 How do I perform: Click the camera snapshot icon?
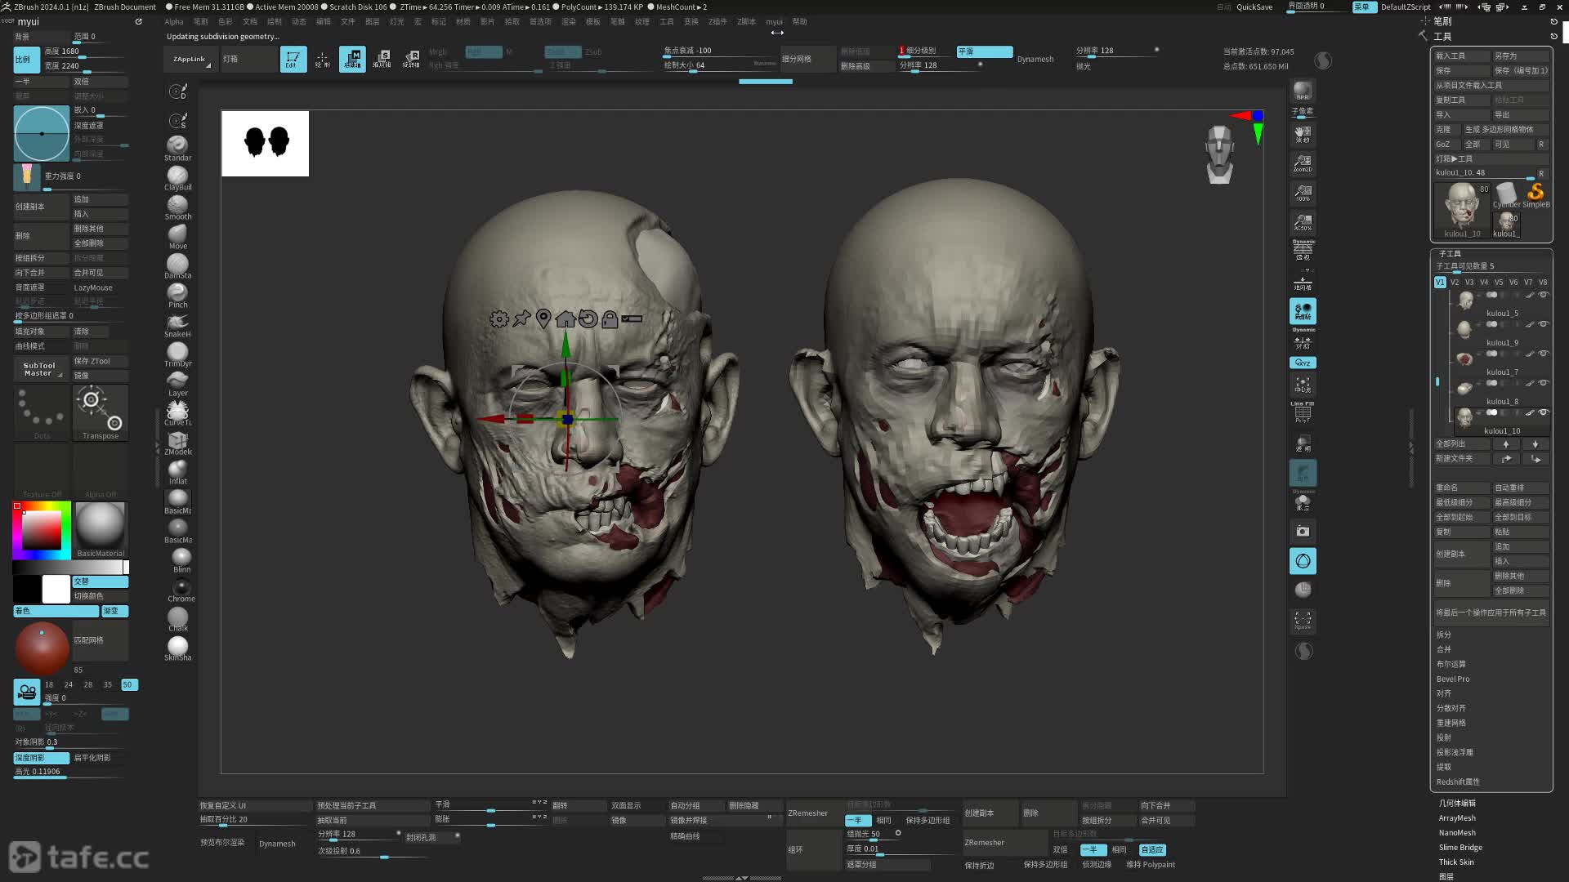pyautogui.click(x=1303, y=532)
